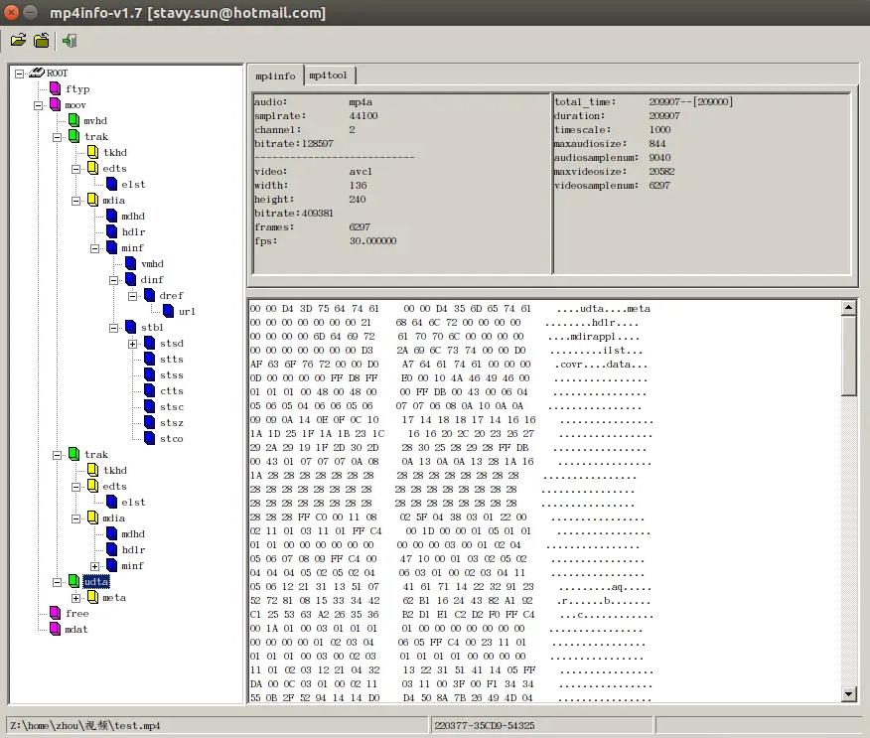Expand the meta node under udta
The image size is (870, 738).
[76, 598]
